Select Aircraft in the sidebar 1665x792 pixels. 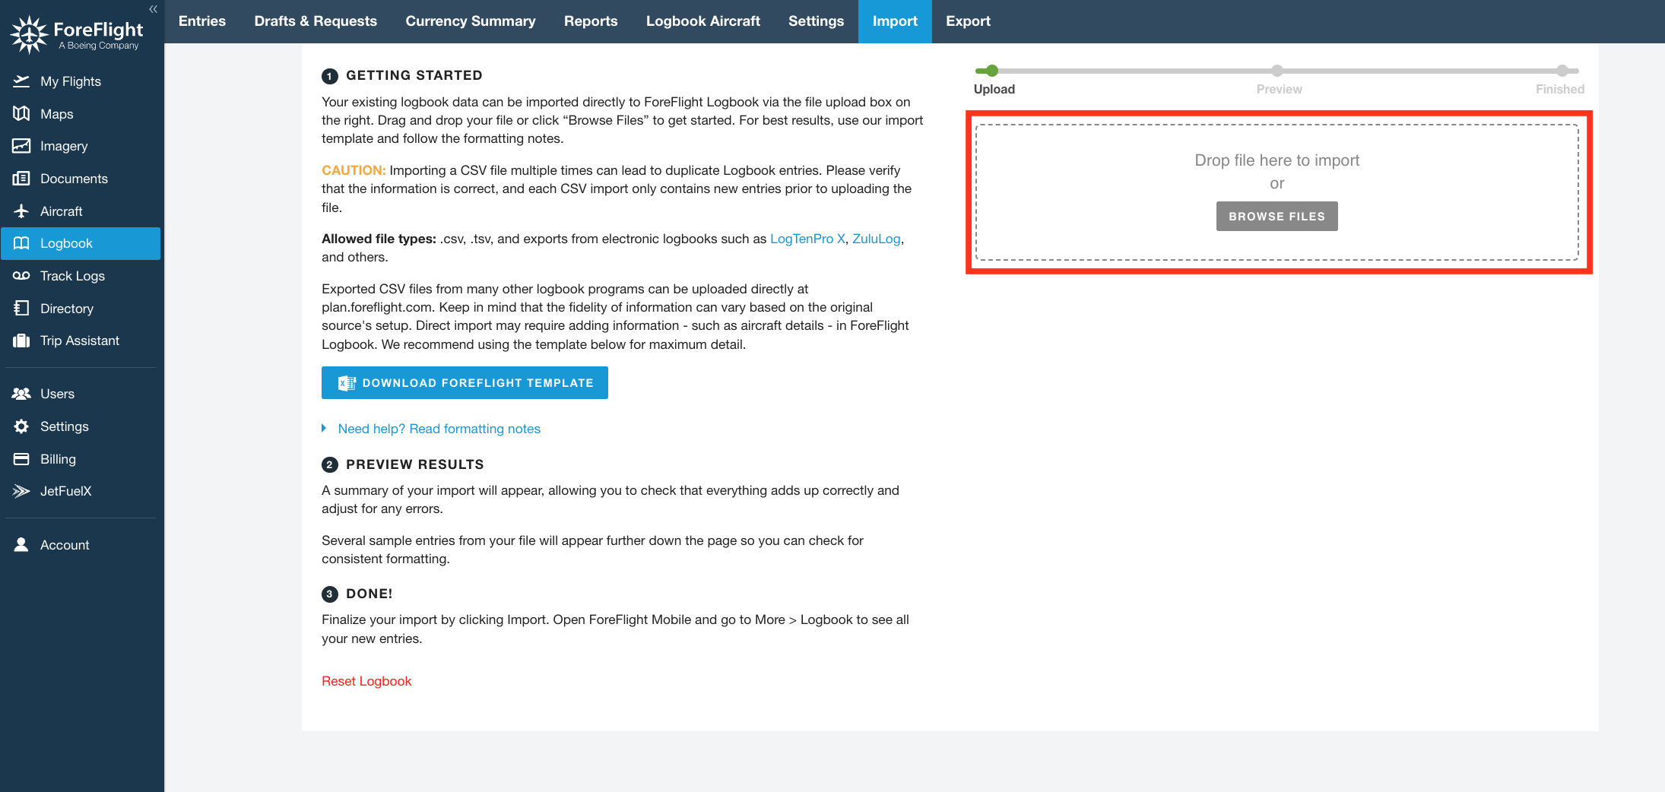pos(81,211)
